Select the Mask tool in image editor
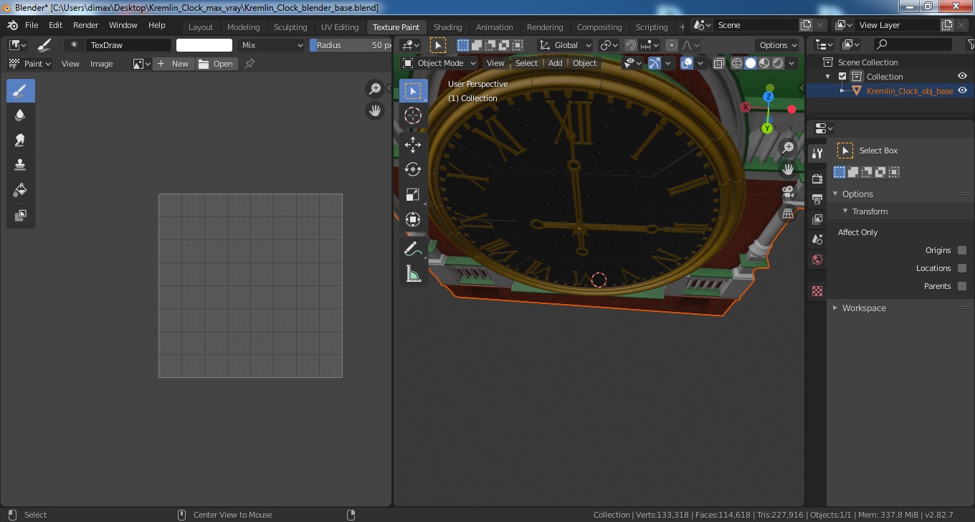Image resolution: width=975 pixels, height=522 pixels. 21,215
